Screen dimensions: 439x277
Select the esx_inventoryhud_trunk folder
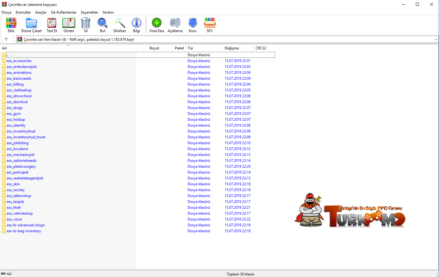[26, 137]
